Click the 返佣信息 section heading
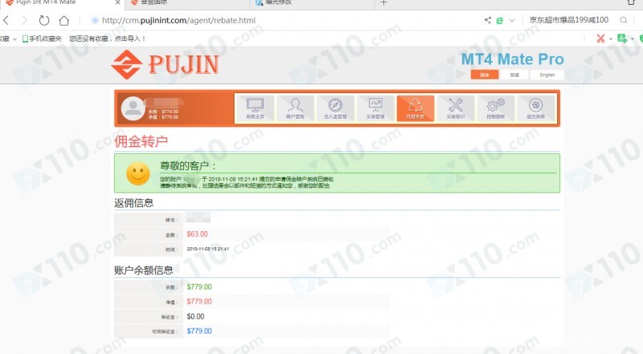 (x=133, y=203)
